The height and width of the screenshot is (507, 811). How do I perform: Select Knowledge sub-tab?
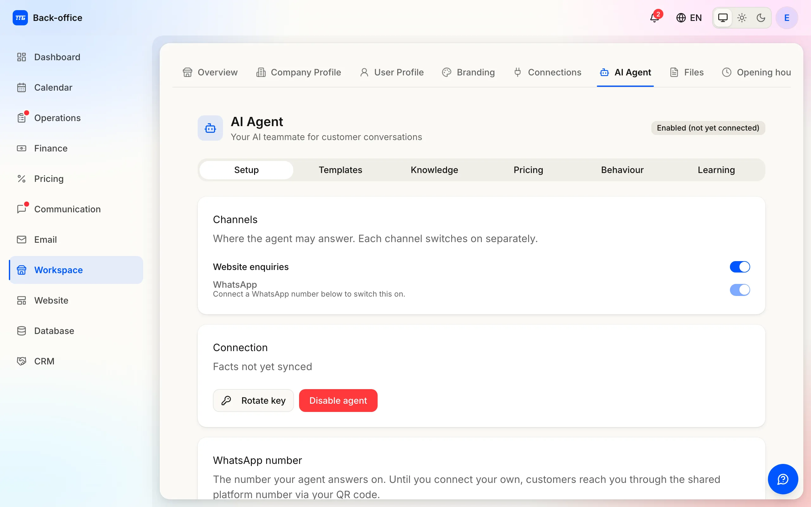point(434,170)
